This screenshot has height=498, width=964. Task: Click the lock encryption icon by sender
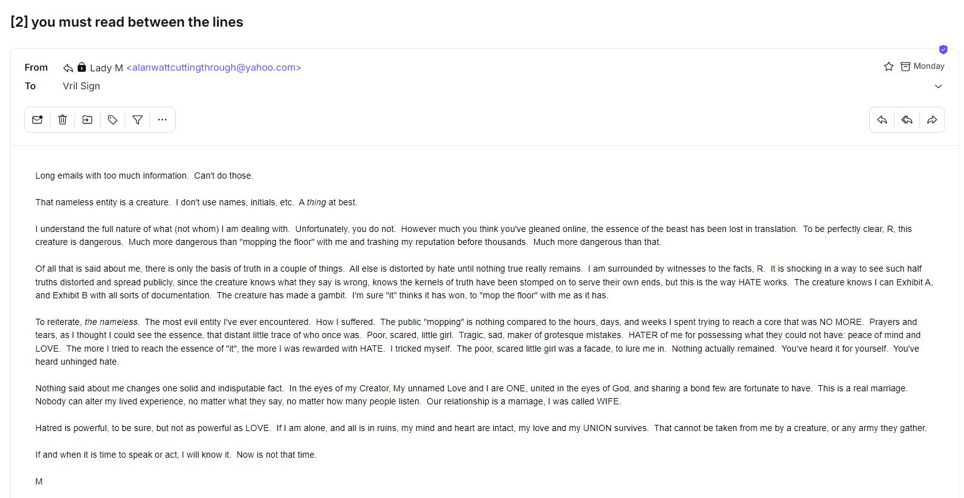pyautogui.click(x=81, y=67)
